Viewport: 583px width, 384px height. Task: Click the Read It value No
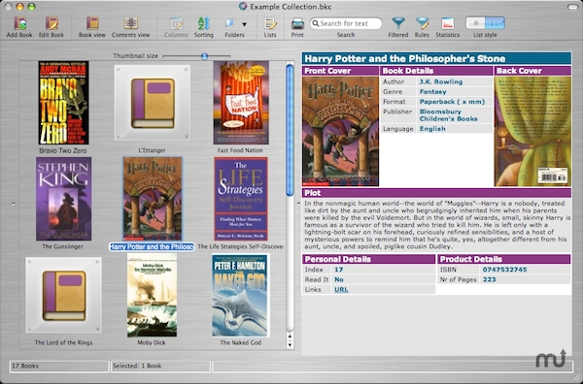click(x=339, y=279)
